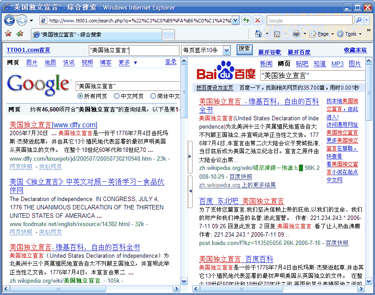Open the address bar history dropdown
Image resolution: width=375 pixels, height=295 pixels.
point(236,20)
